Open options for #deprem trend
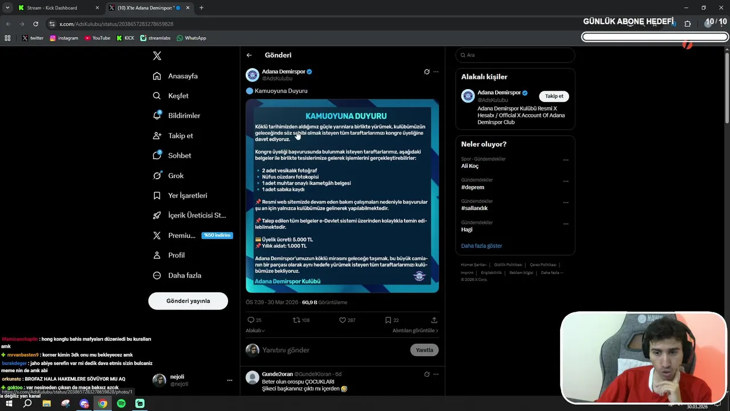 566,181
